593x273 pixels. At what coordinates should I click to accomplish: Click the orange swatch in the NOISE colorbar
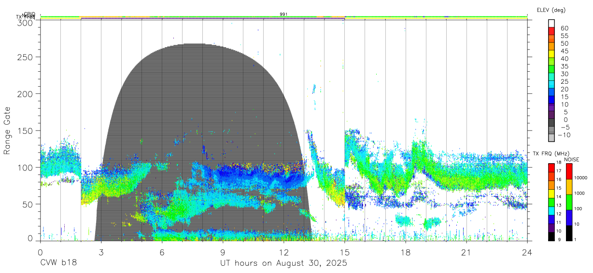pyautogui.click(x=569, y=187)
